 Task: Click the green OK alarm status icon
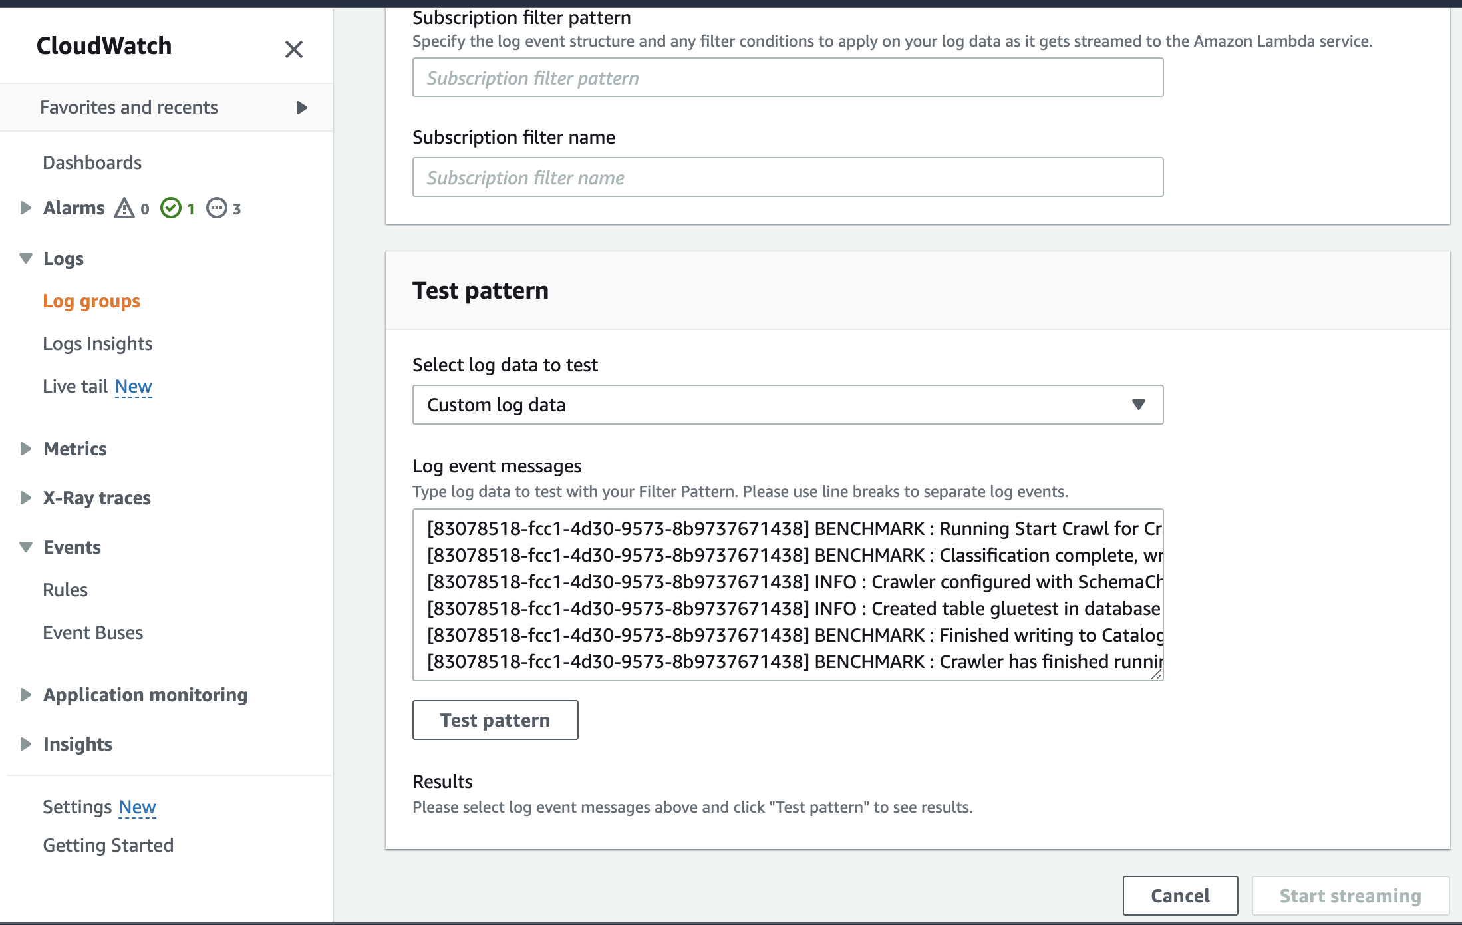pyautogui.click(x=172, y=208)
